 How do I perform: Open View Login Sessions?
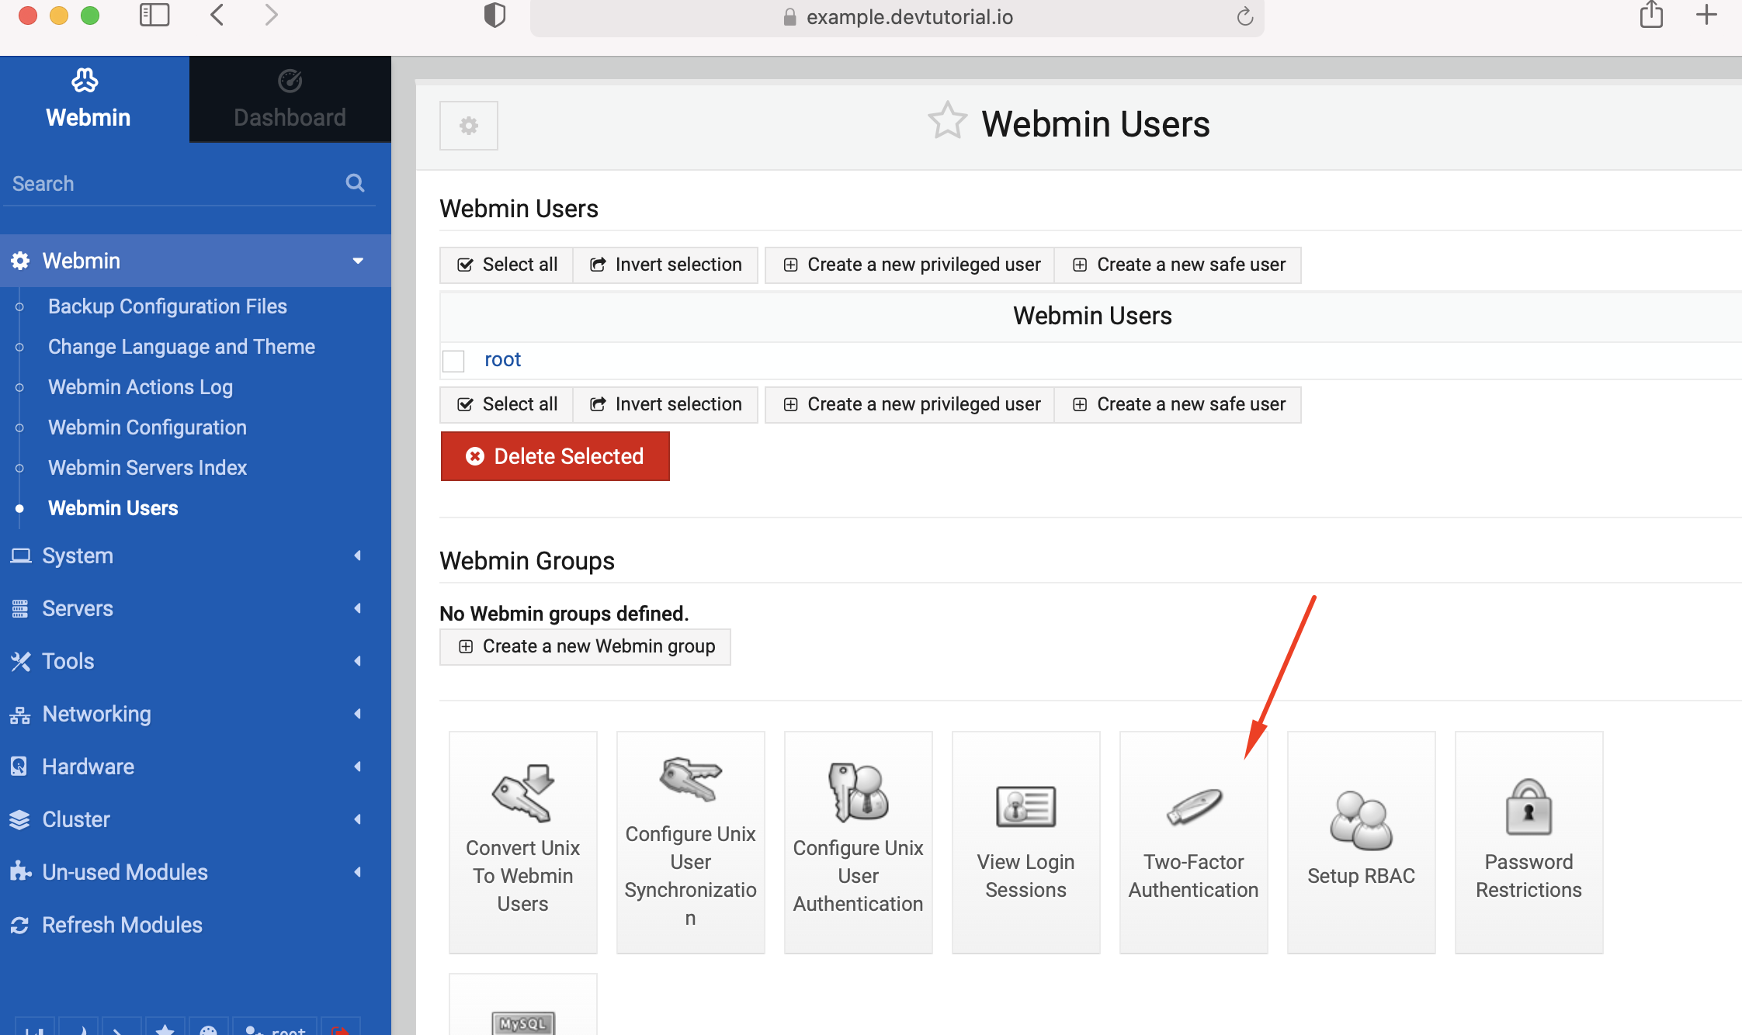1026,842
